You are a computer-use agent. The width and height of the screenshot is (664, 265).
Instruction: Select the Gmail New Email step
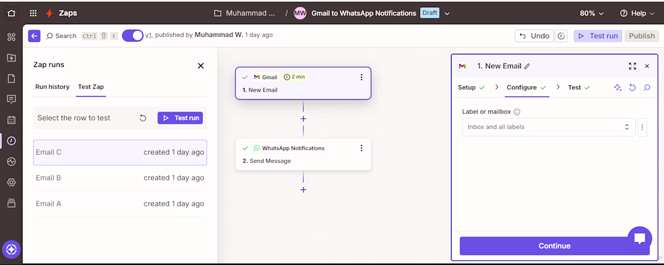303,83
